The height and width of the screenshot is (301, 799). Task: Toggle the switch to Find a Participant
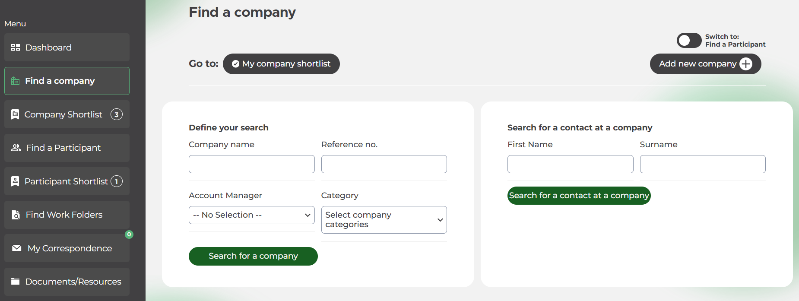click(x=689, y=41)
